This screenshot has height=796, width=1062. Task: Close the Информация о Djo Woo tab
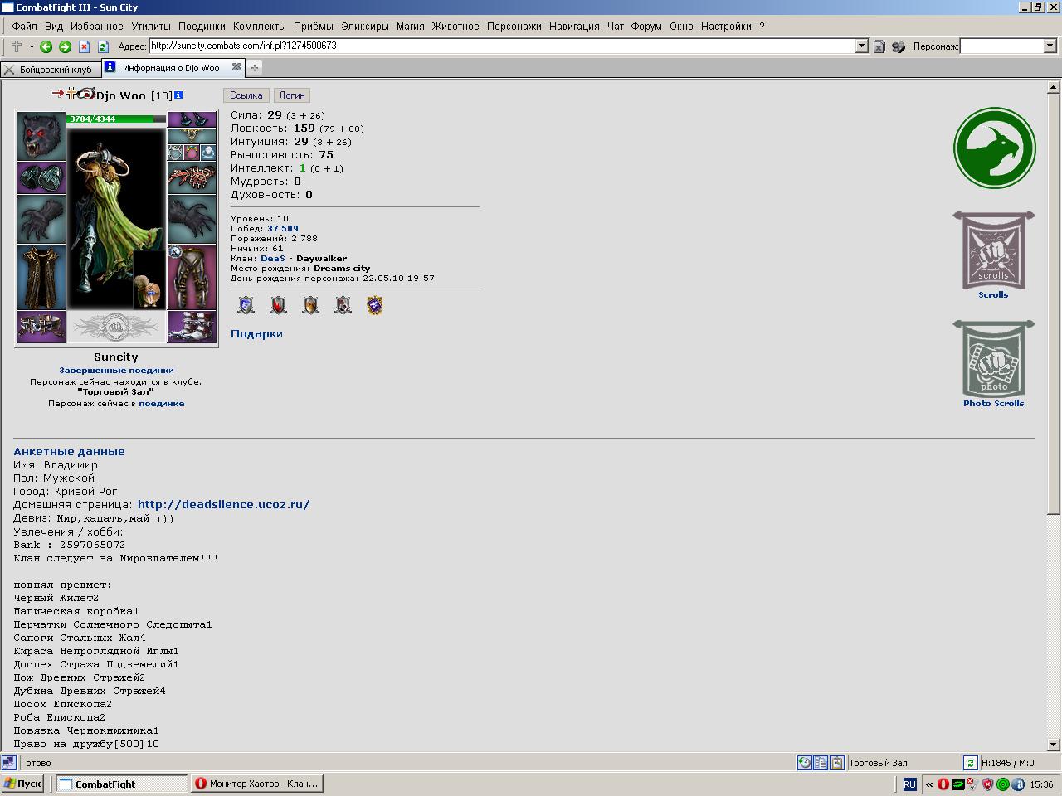(236, 67)
